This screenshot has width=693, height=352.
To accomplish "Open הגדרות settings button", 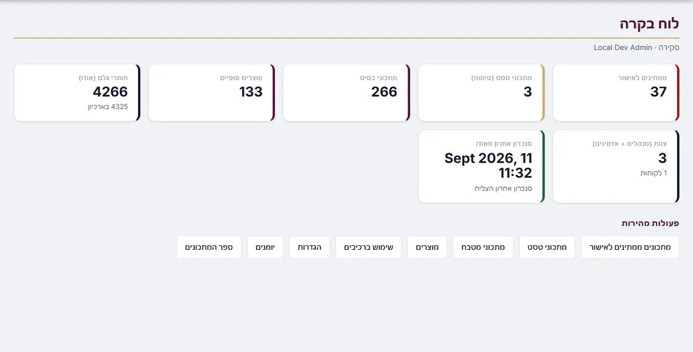I will click(310, 247).
